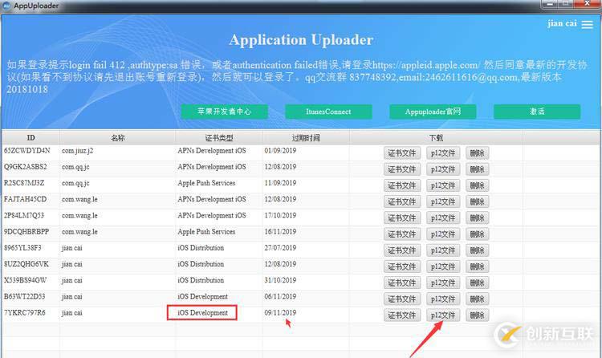Delete certificate 65ZCWDYD4N with 删除
The height and width of the screenshot is (358, 602).
(x=478, y=153)
